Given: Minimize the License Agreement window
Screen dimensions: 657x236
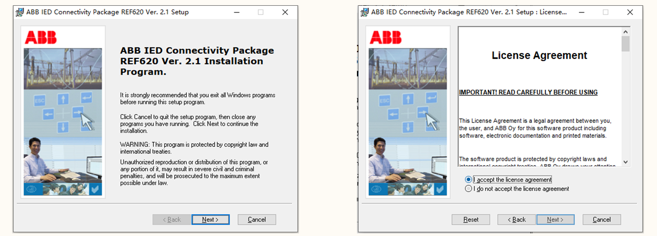Looking at the screenshot, I should (x=581, y=12).
